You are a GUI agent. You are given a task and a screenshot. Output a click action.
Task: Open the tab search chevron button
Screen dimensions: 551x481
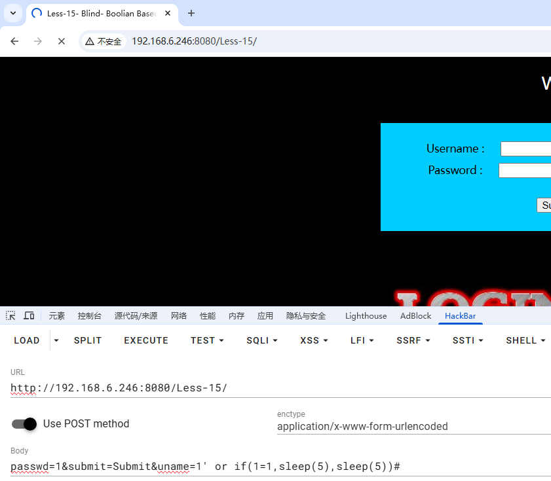[x=13, y=13]
